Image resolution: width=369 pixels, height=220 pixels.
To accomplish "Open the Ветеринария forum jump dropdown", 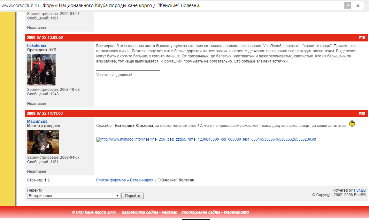I will click(74, 195).
